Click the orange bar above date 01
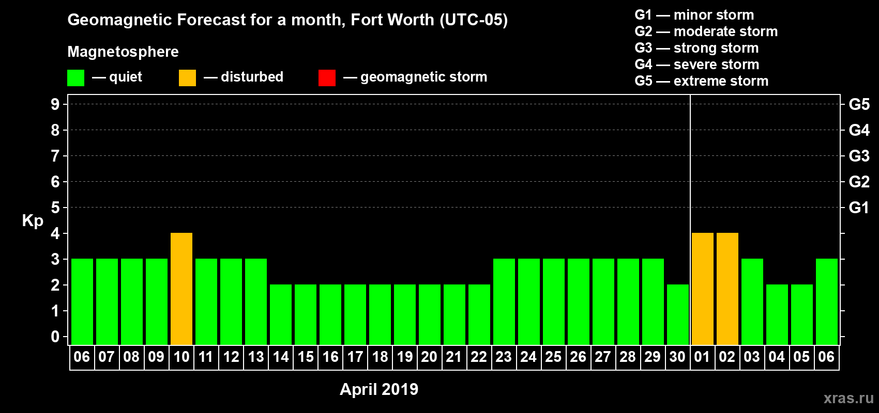This screenshot has height=413, width=879. (703, 289)
